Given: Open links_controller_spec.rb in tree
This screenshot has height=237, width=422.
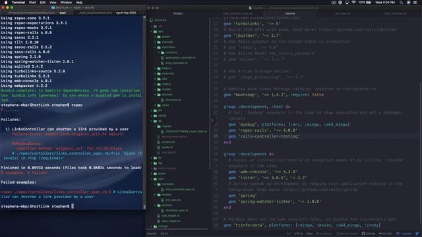Looking at the screenshot, I should (180, 190).
